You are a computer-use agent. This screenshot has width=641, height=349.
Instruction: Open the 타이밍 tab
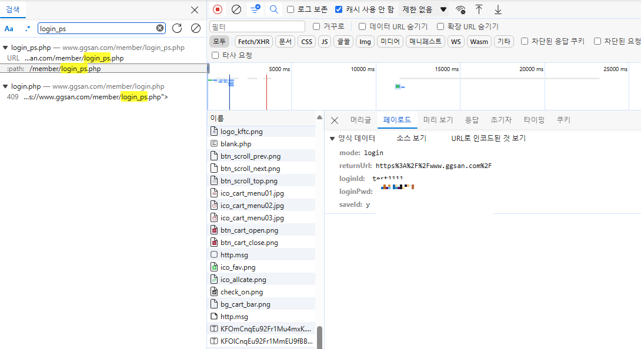click(533, 119)
